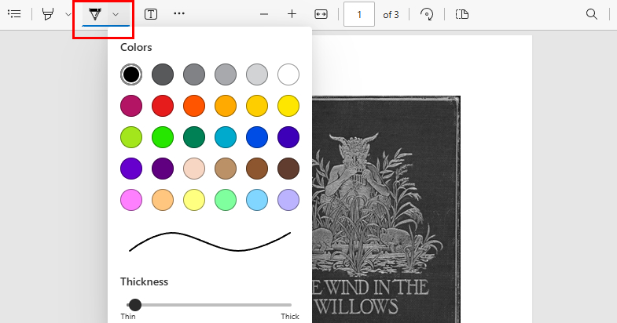Pick the black color swatch

[131, 74]
